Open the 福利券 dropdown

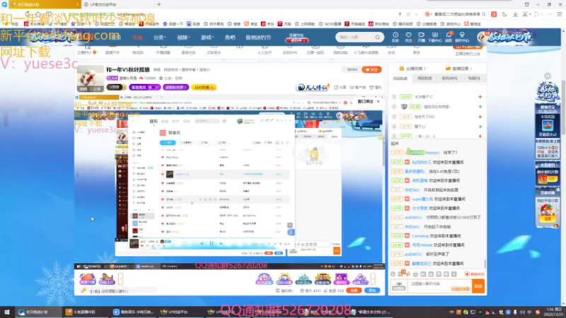pos(285,290)
